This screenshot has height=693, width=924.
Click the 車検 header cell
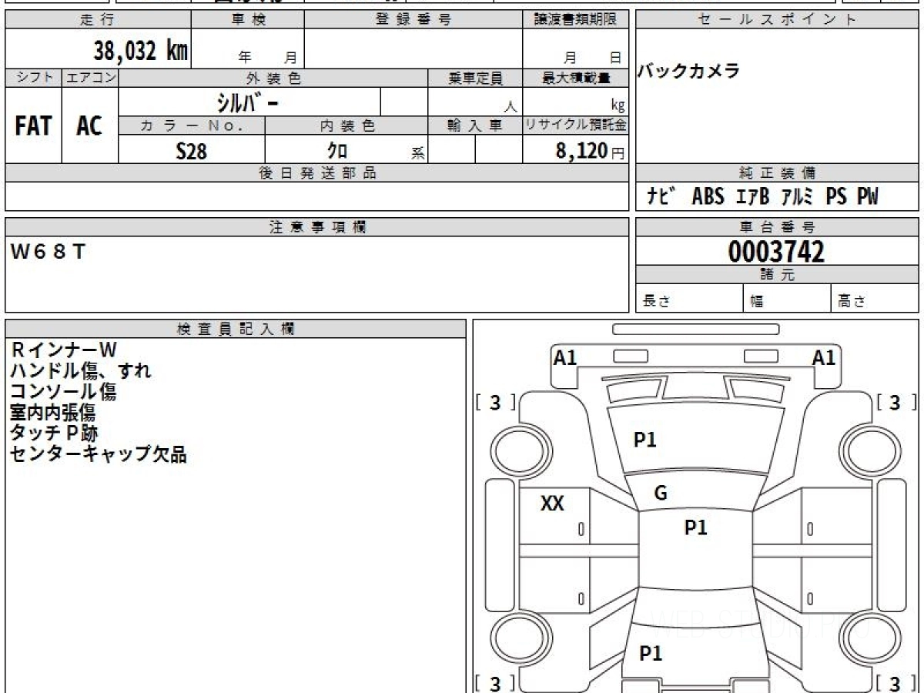tap(248, 20)
